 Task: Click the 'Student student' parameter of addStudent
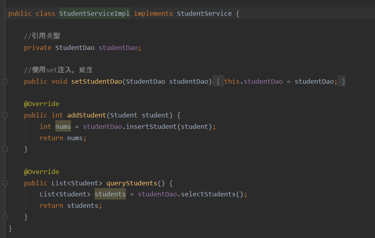click(139, 115)
